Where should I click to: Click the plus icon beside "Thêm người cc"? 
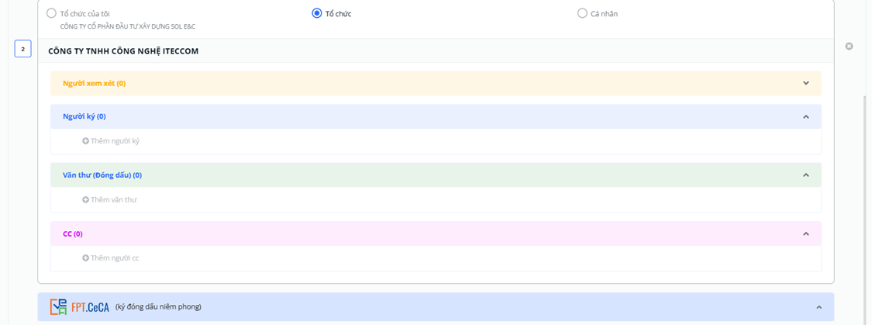[85, 258]
